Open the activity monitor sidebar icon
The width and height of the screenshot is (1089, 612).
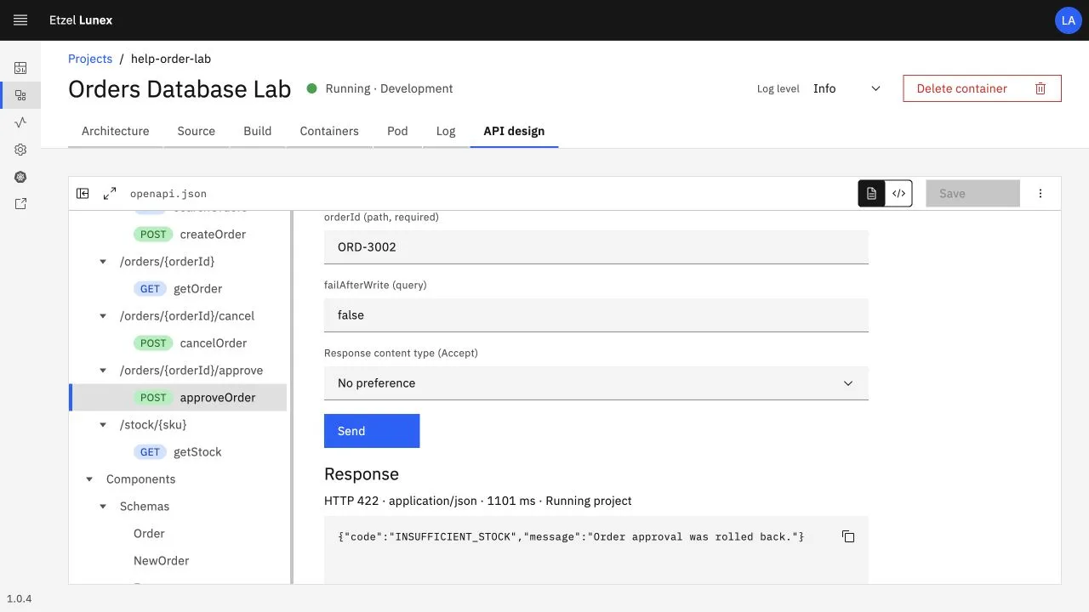20,122
